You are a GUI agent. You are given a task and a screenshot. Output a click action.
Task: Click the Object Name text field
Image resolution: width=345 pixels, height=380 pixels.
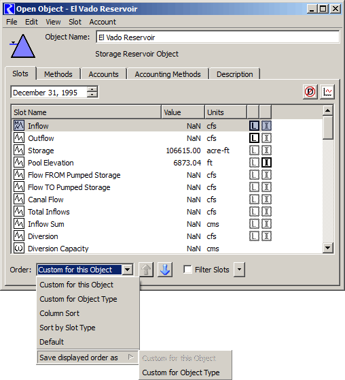tap(217, 37)
